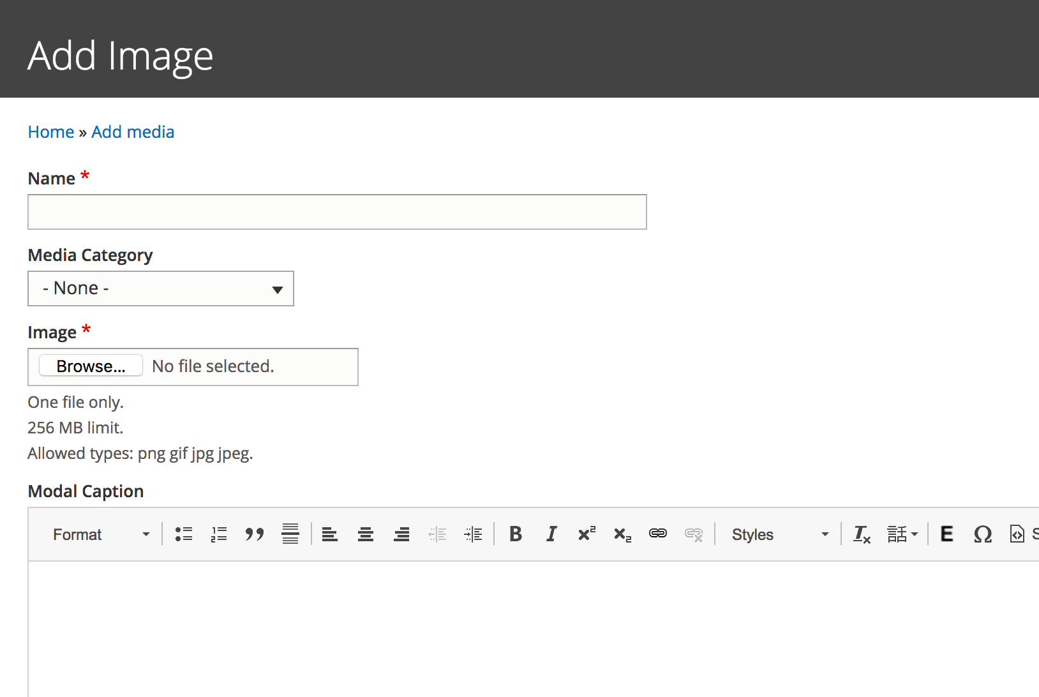Align text right in editor
Image resolution: width=1039 pixels, height=697 pixels.
[x=401, y=534]
